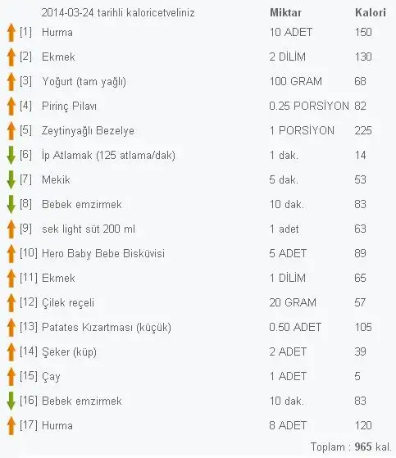Image resolution: width=396 pixels, height=458 pixels.
Task: Click the Çilek reçeli item text
Action: 68,302
